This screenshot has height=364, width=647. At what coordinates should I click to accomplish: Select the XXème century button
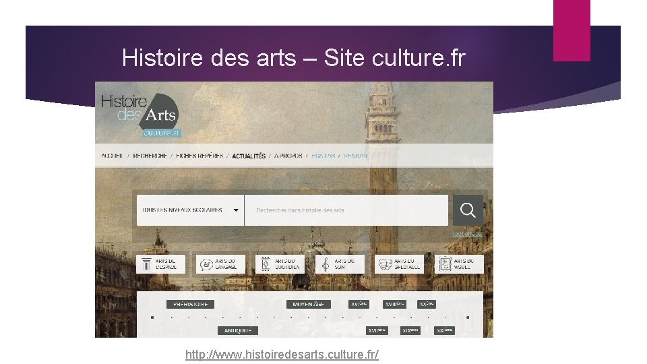click(x=426, y=304)
